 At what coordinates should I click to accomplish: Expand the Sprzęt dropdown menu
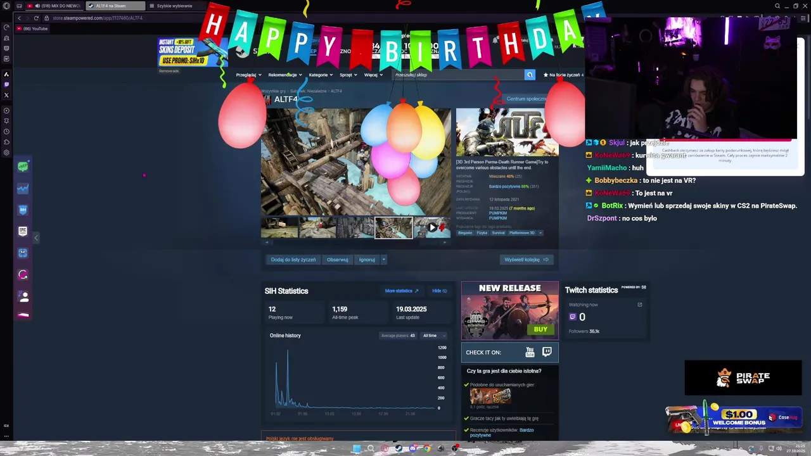pos(348,75)
